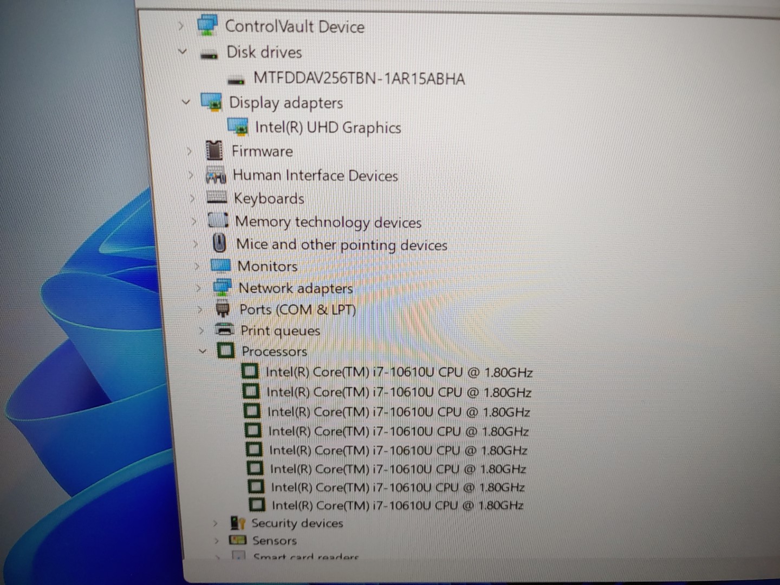Expand the Mice and other pointing devices node

pyautogui.click(x=196, y=244)
